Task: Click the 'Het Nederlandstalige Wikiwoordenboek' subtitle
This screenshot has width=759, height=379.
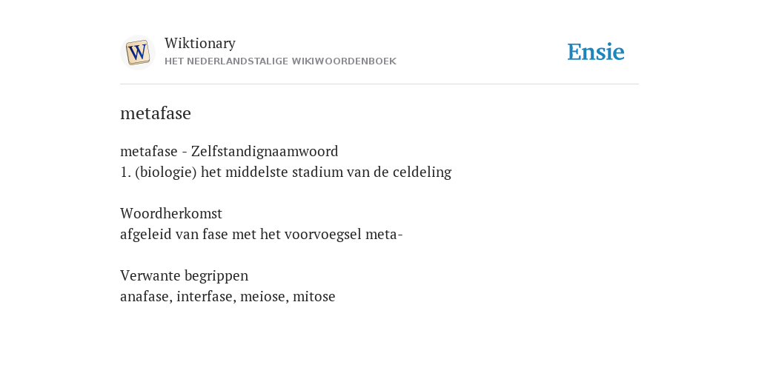Action: (x=280, y=61)
